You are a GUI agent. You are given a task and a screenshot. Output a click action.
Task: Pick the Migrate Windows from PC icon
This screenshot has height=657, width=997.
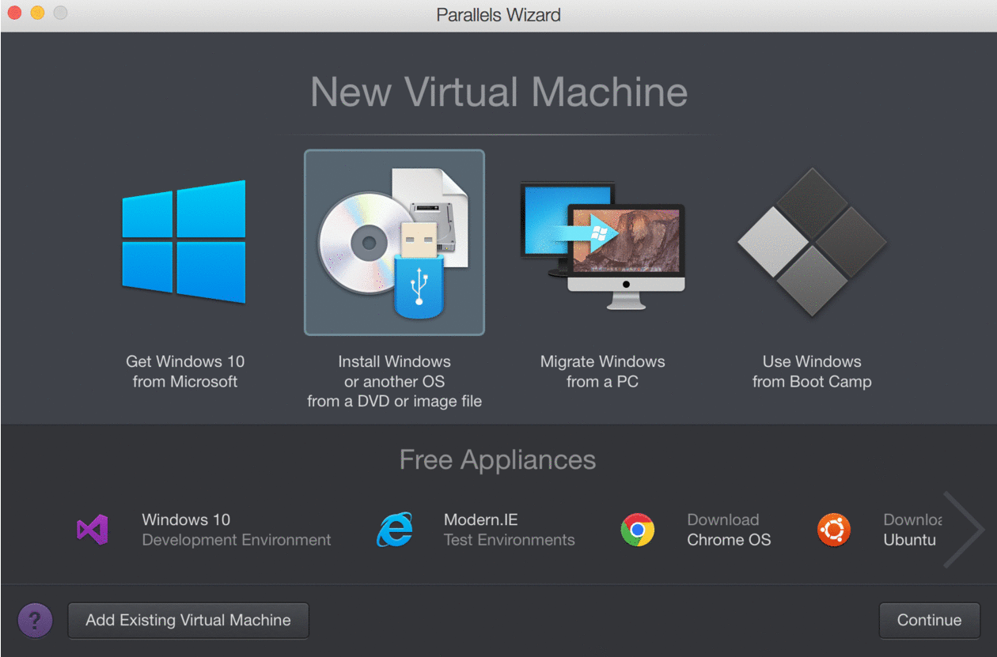[602, 244]
